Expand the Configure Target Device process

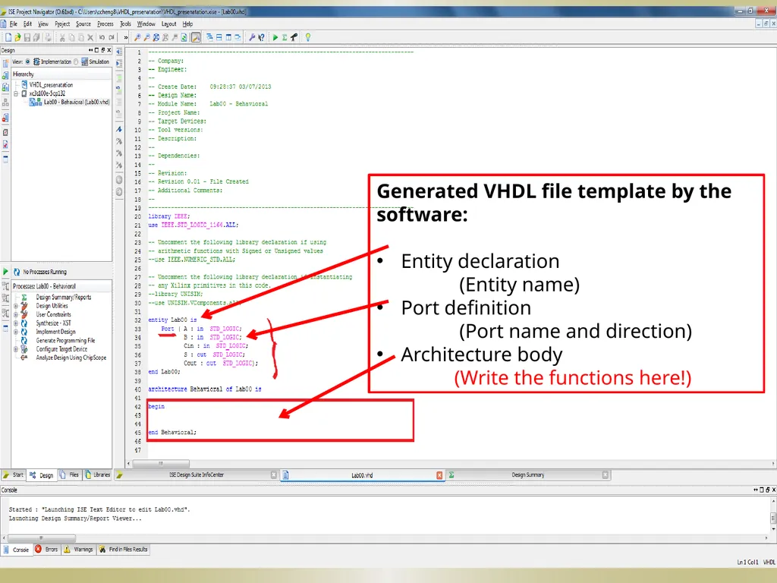click(x=16, y=349)
